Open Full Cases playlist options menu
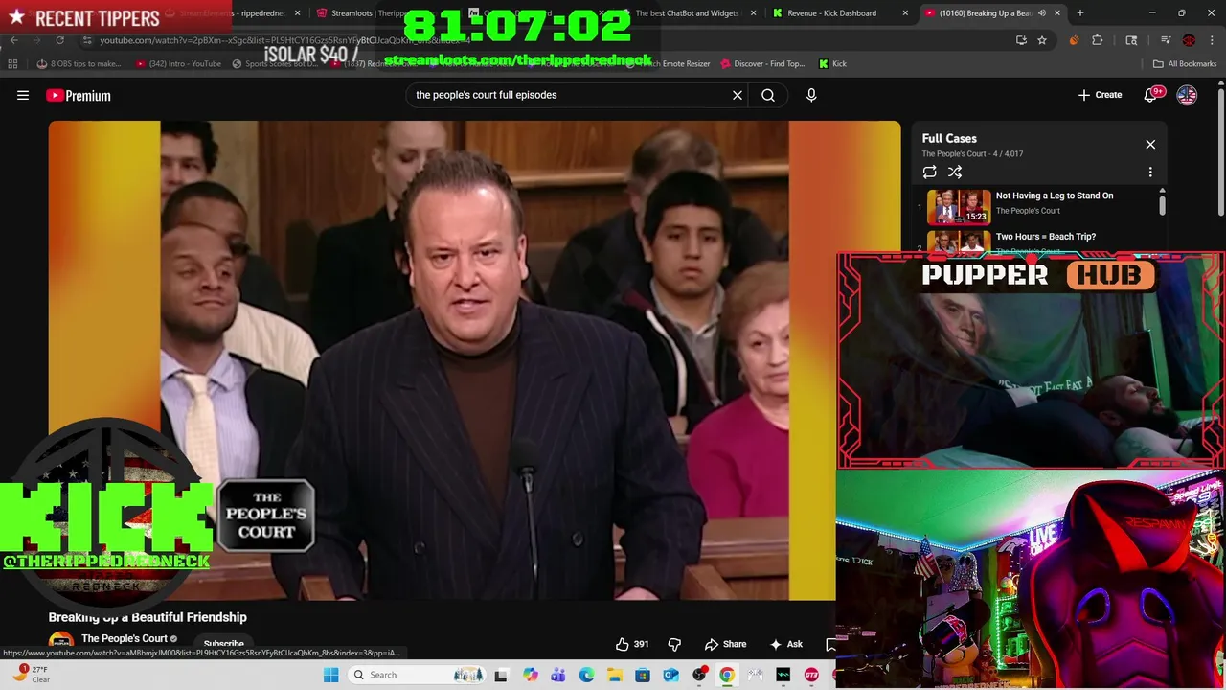The height and width of the screenshot is (690, 1226). point(1150,172)
